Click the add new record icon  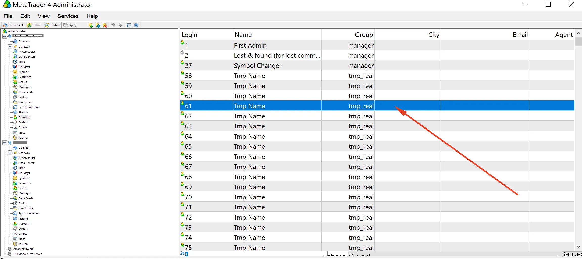(91, 25)
